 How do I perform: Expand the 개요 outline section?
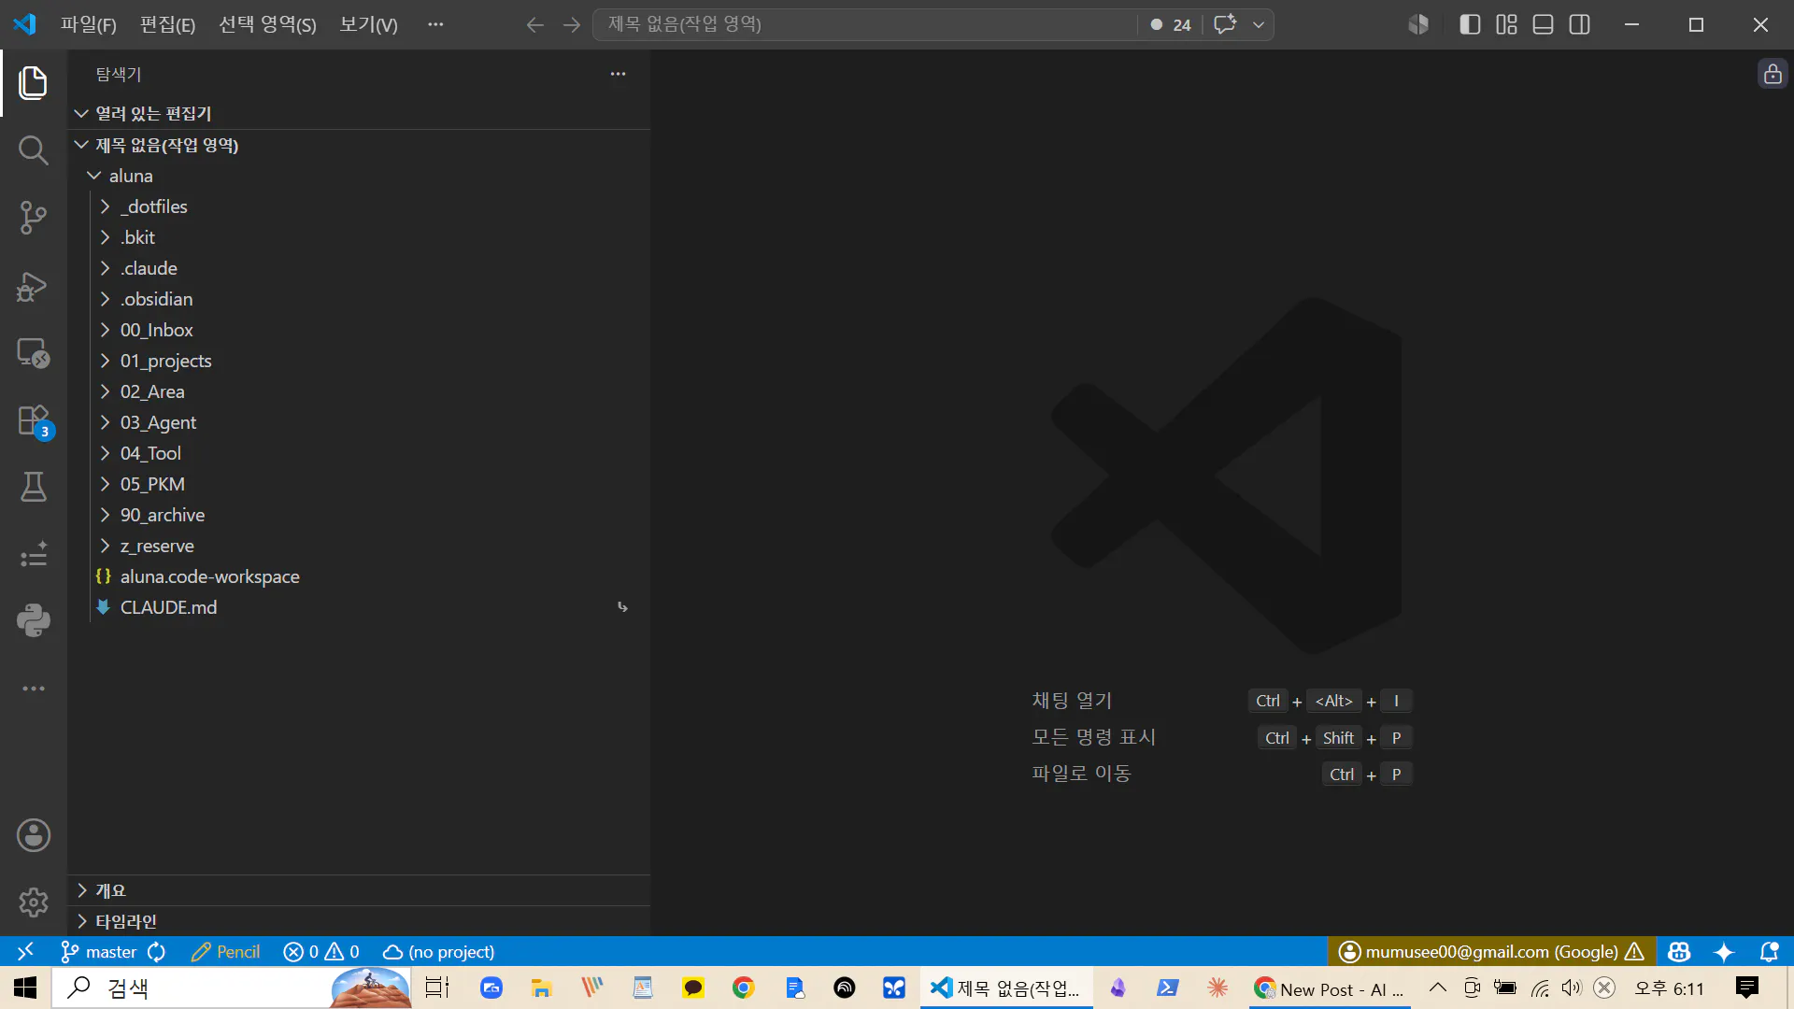tap(359, 890)
